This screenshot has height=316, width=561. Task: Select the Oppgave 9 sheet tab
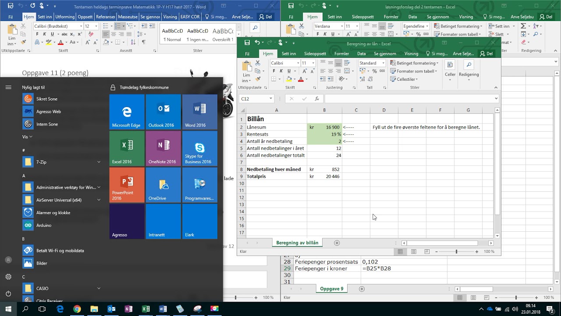click(332, 289)
